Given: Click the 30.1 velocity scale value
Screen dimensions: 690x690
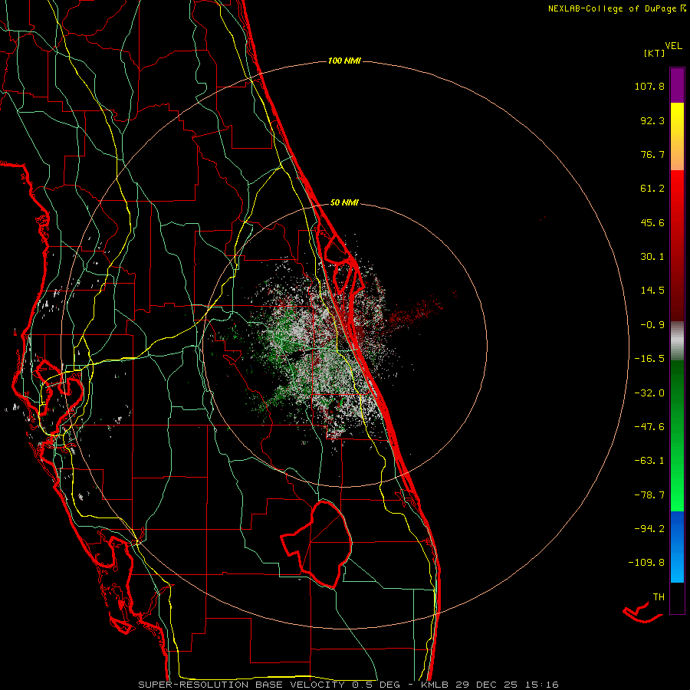Looking at the screenshot, I should click(652, 257).
